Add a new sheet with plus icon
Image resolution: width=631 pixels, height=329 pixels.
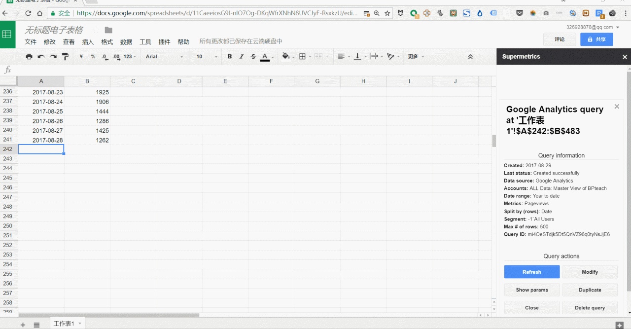coord(23,325)
